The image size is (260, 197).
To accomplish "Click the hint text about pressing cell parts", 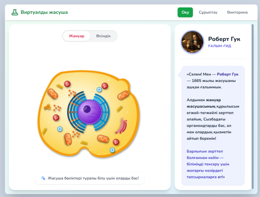I will tap(93, 178).
